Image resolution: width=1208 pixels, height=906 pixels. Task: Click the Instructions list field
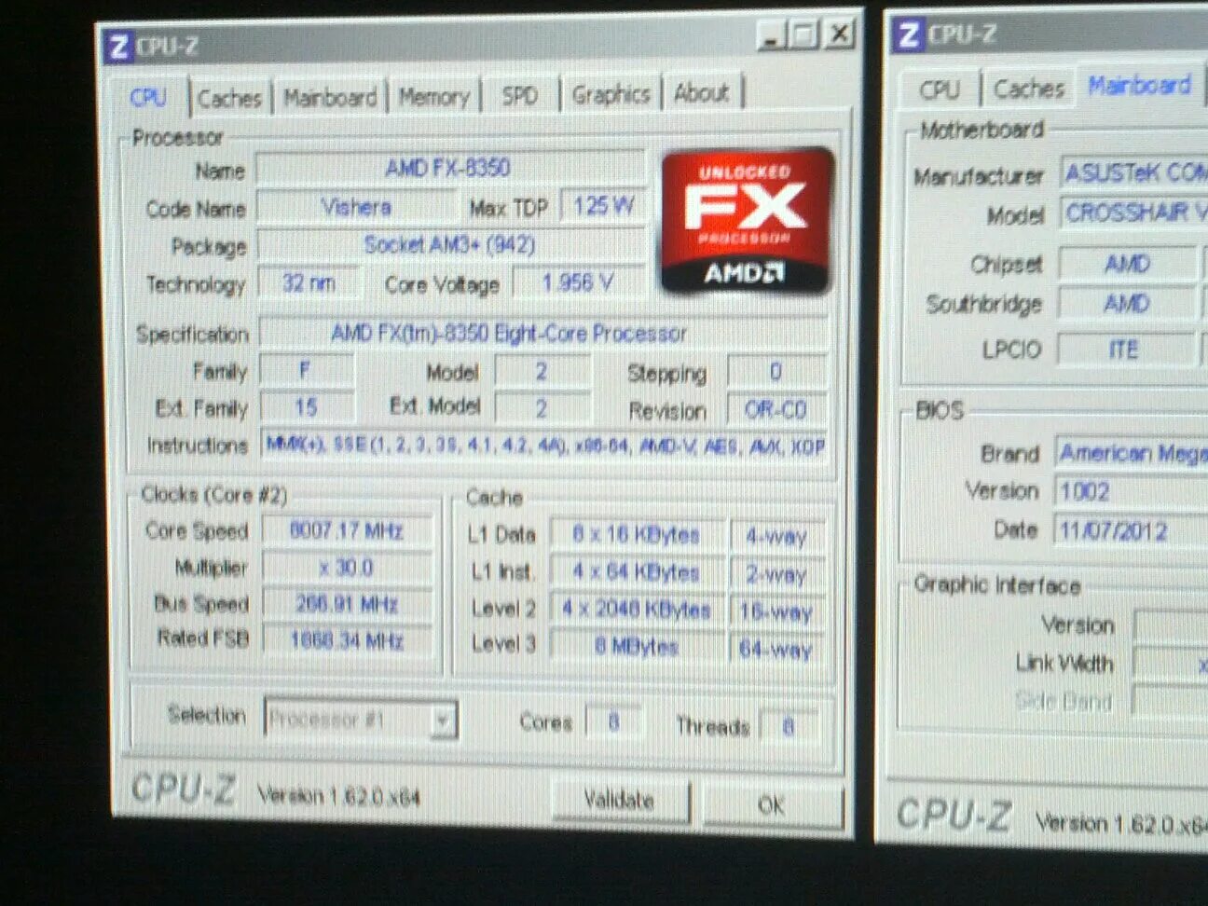(545, 446)
